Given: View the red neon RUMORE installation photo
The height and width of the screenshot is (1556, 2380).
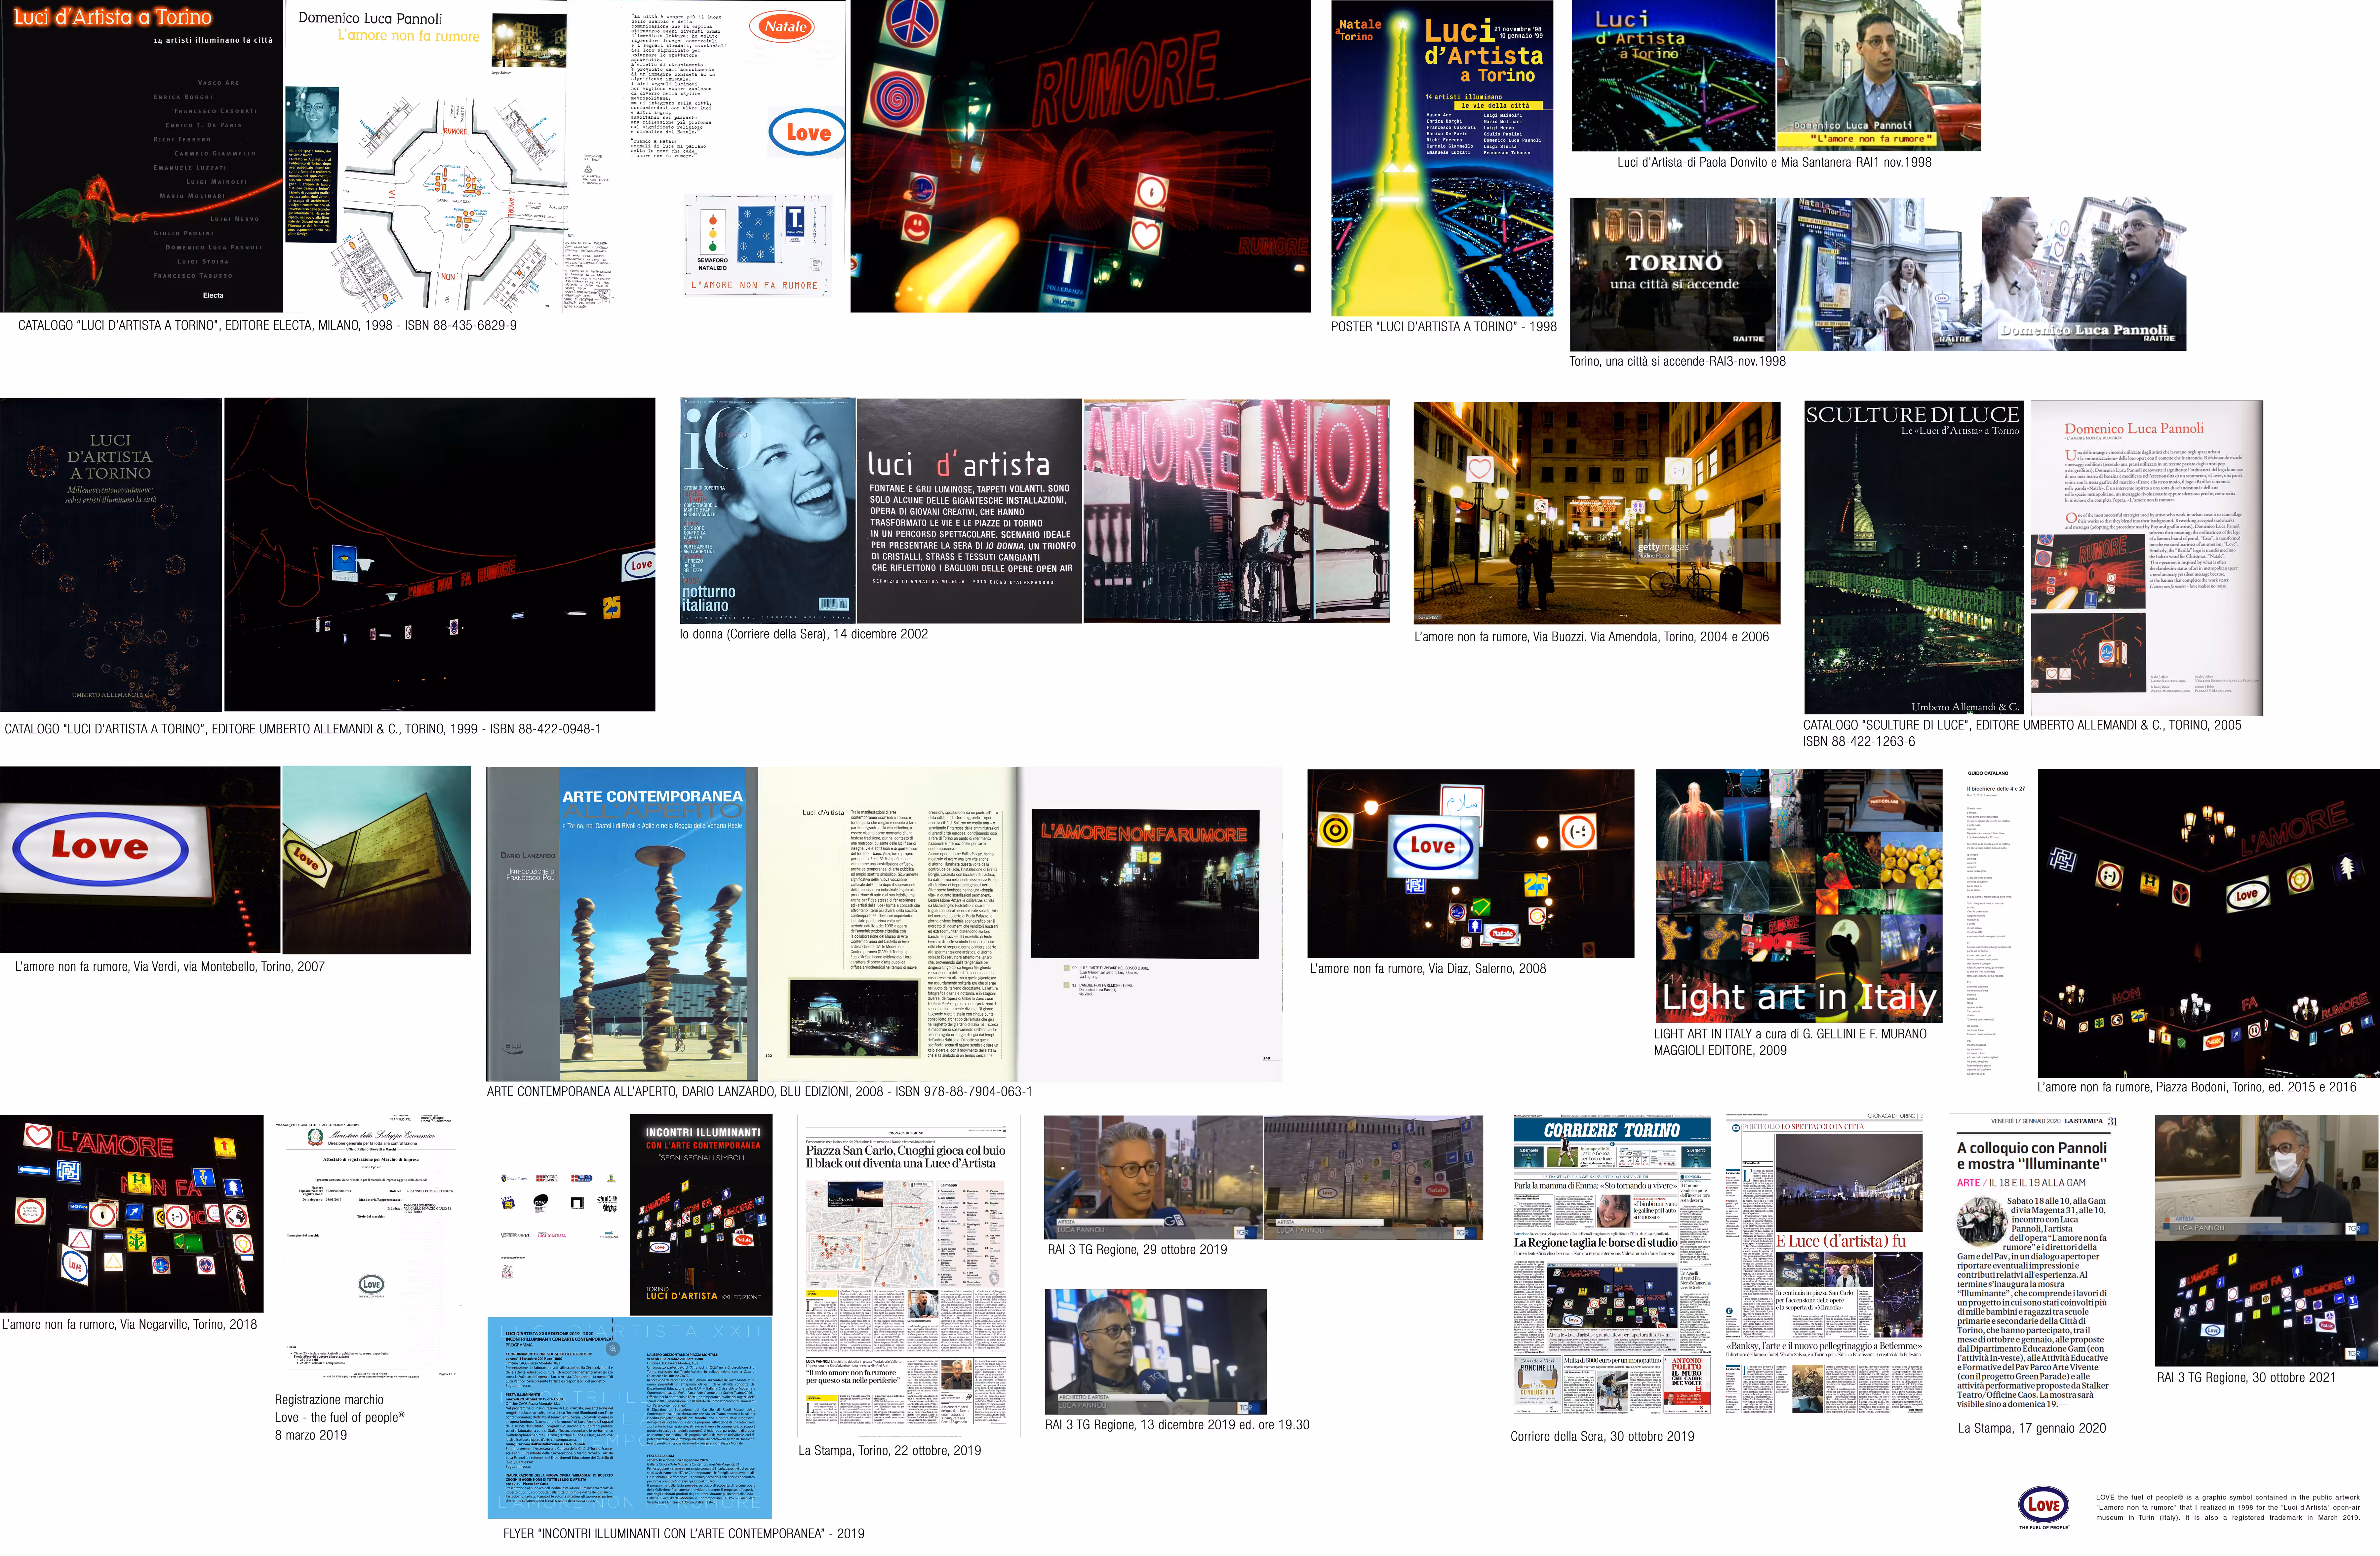Looking at the screenshot, I should pos(1080,156).
